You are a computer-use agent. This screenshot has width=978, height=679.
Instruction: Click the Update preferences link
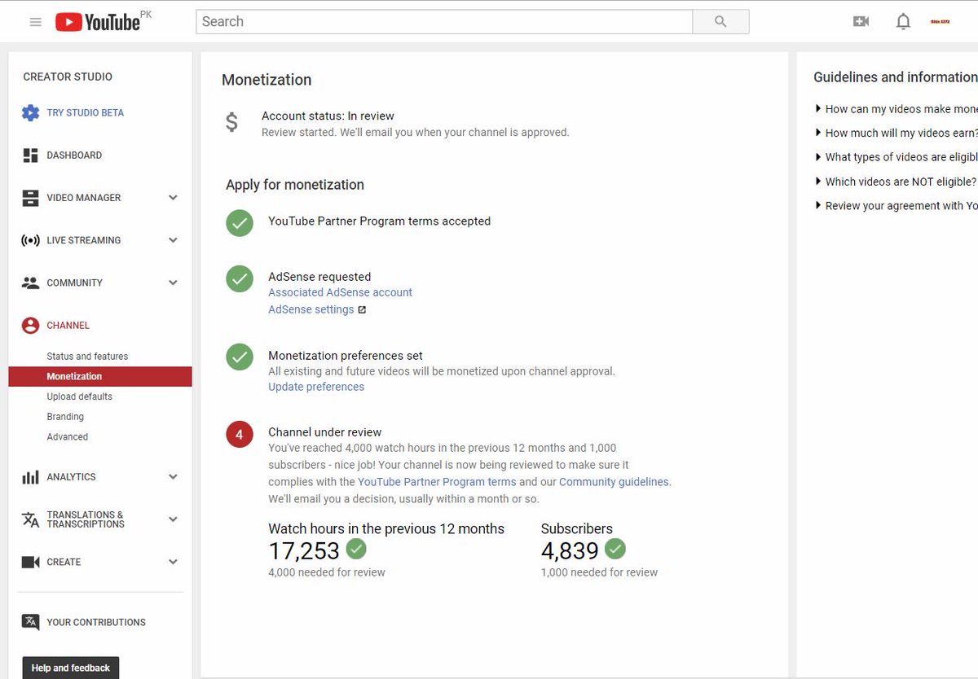click(x=316, y=387)
